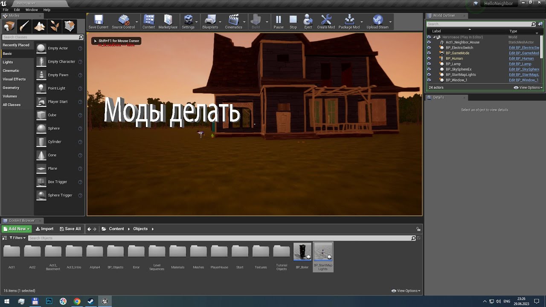Toggle visibility of BP_Lamp
The width and height of the screenshot is (546, 307).
click(429, 64)
